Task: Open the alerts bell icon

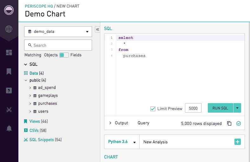Action: point(9,128)
